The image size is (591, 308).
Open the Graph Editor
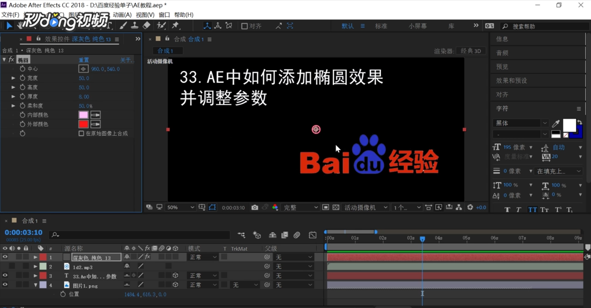point(313,235)
